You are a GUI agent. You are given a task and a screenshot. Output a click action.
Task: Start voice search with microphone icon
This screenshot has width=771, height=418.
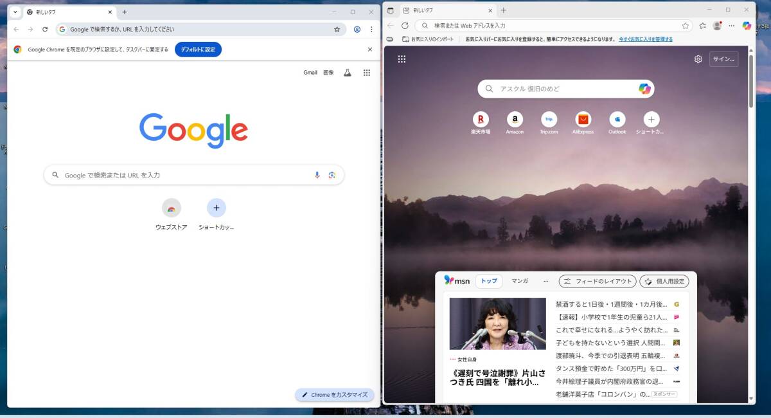(x=317, y=175)
